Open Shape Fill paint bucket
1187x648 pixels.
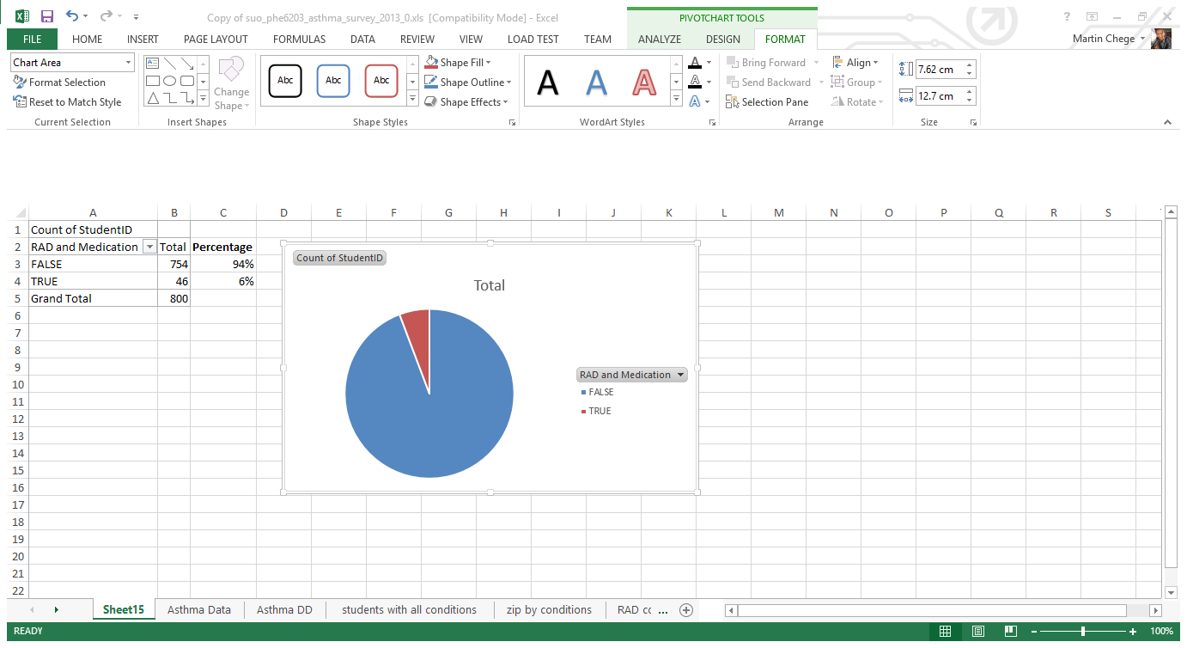click(x=432, y=63)
